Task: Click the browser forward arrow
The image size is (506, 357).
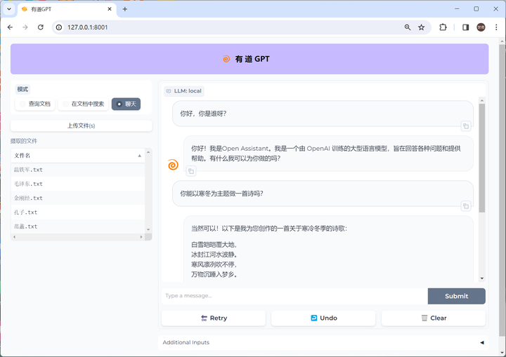Action: [25, 27]
